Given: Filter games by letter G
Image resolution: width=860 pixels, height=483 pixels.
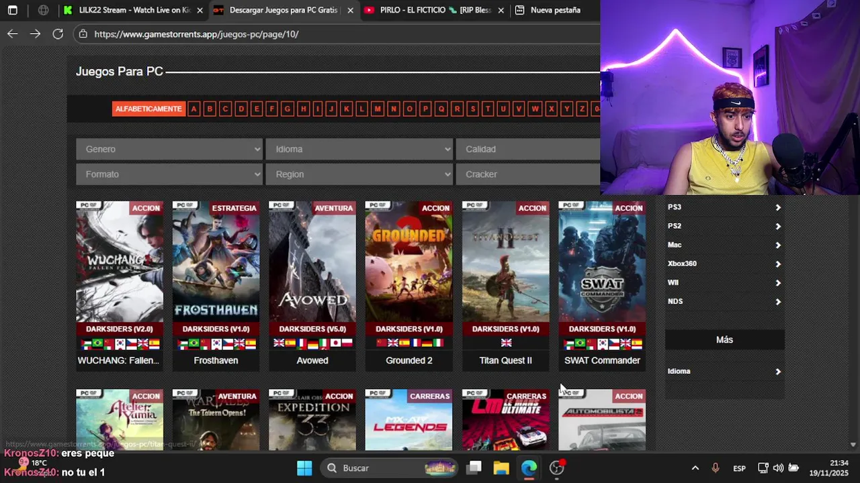Looking at the screenshot, I should [x=287, y=109].
